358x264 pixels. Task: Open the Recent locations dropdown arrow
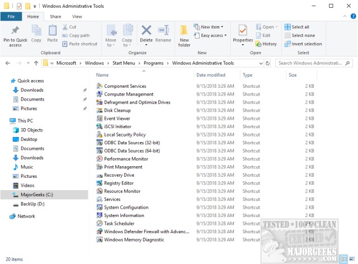(x=28, y=63)
